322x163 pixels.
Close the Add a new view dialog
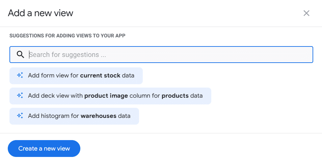[x=306, y=13]
